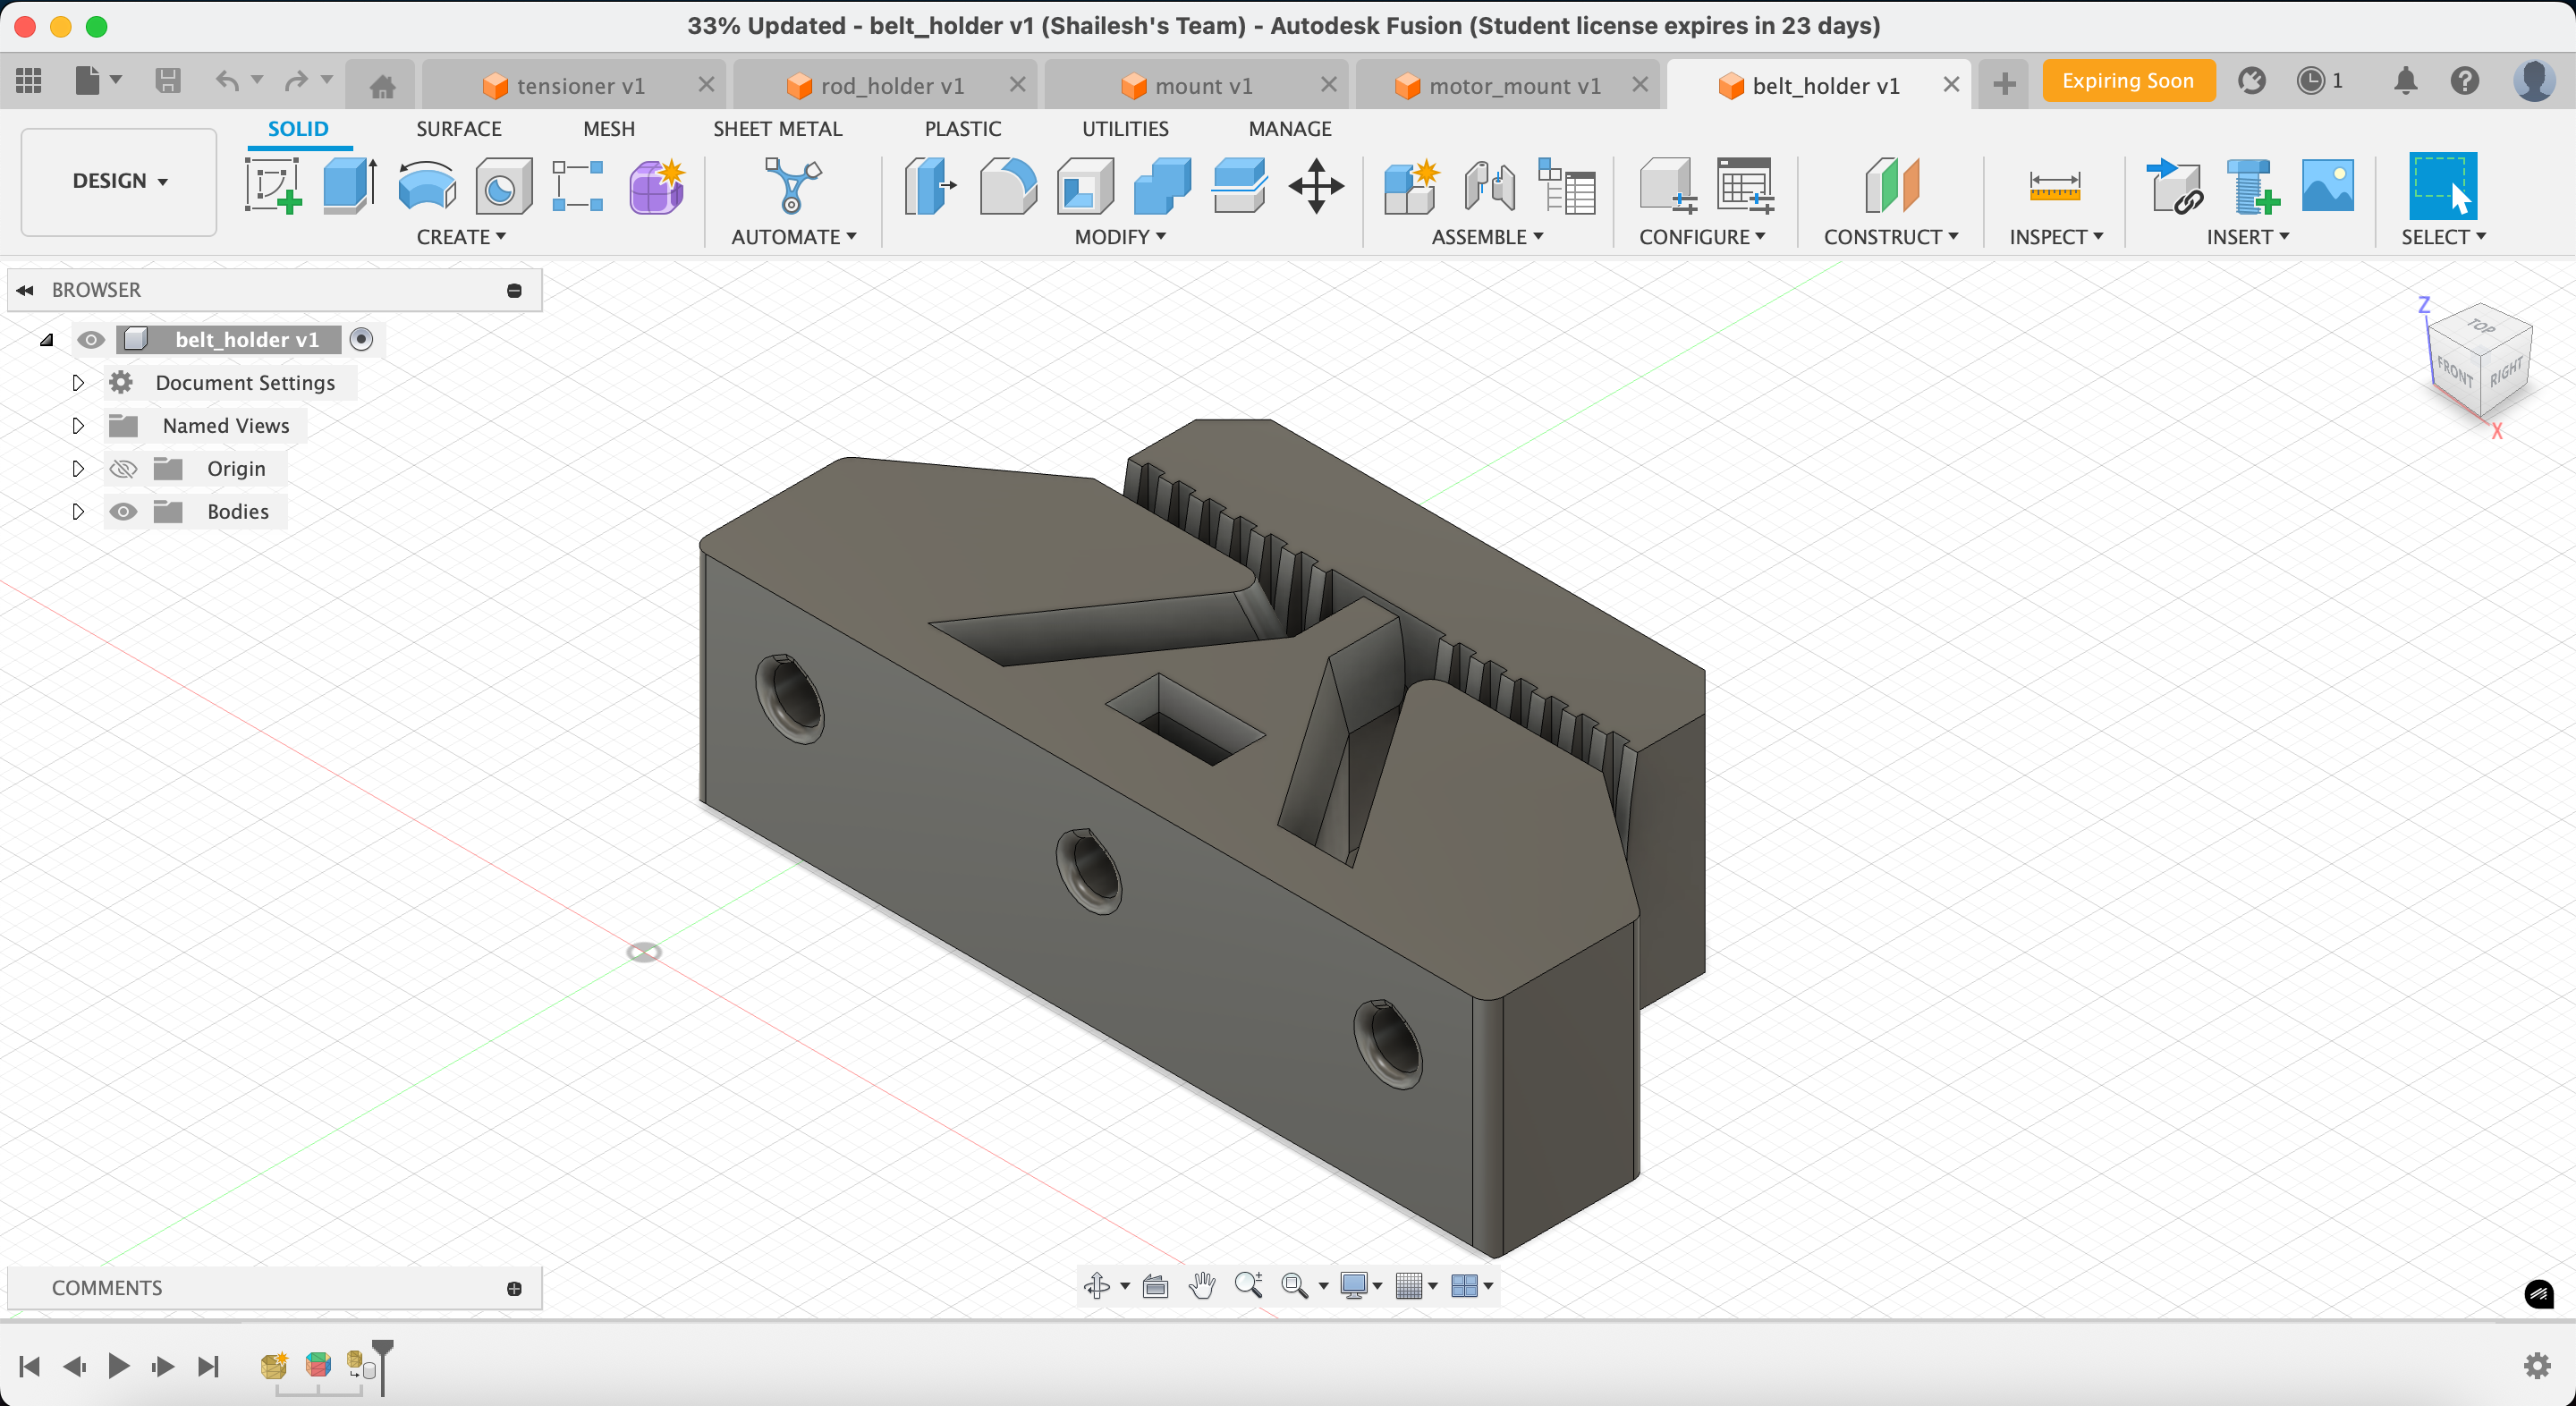Click the Insert Derive icon
Image resolution: width=2576 pixels, height=1406 pixels.
(x=2174, y=186)
